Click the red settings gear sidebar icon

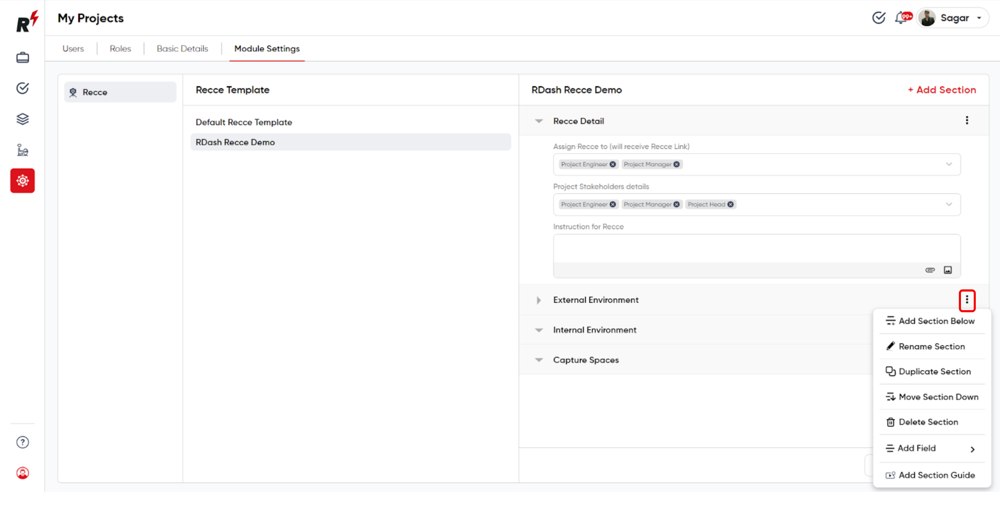(x=22, y=181)
